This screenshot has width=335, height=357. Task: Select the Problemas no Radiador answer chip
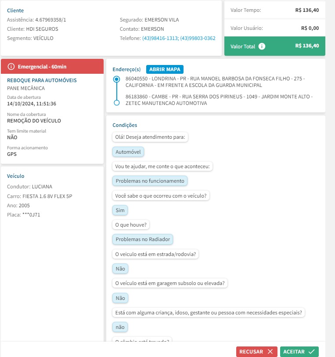143,239
